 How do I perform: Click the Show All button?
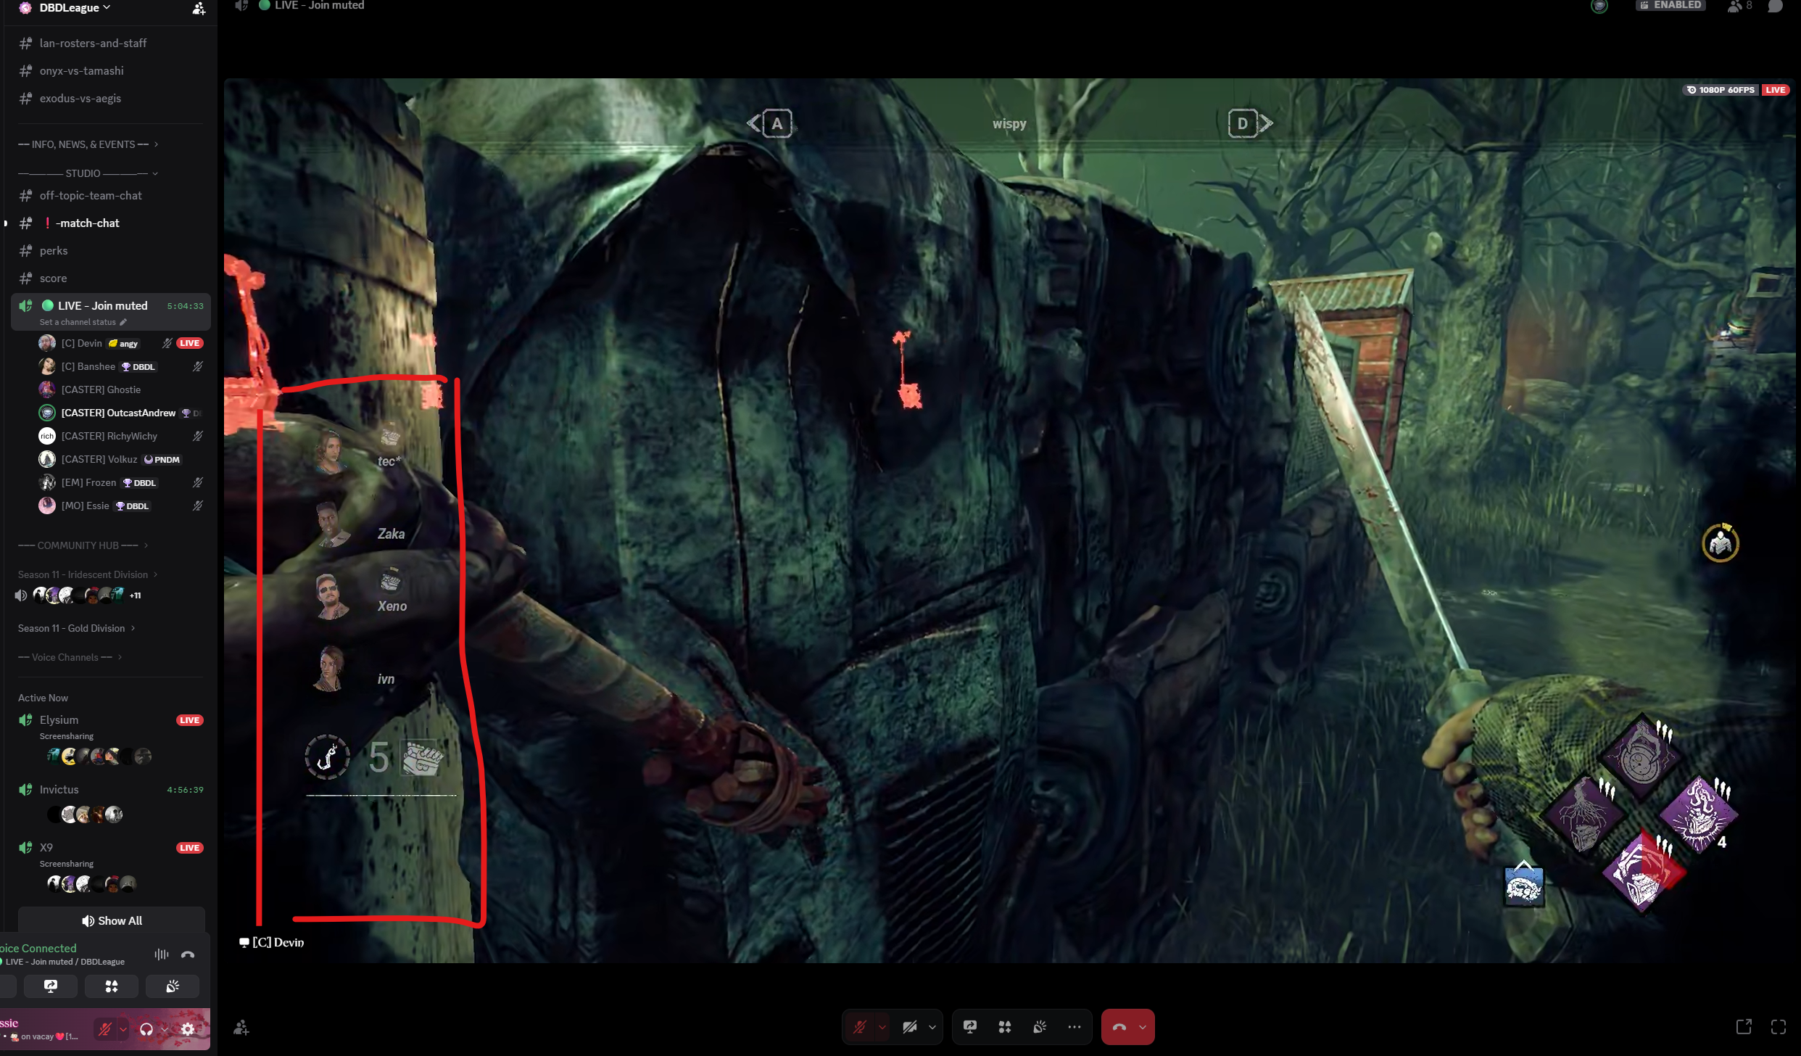pos(112,920)
